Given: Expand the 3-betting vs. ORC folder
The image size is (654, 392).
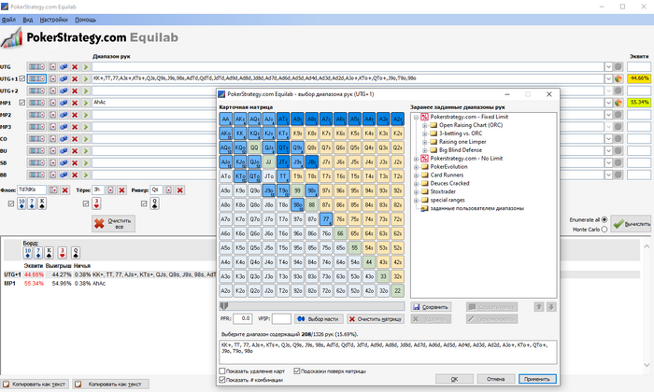Looking at the screenshot, I should [424, 133].
